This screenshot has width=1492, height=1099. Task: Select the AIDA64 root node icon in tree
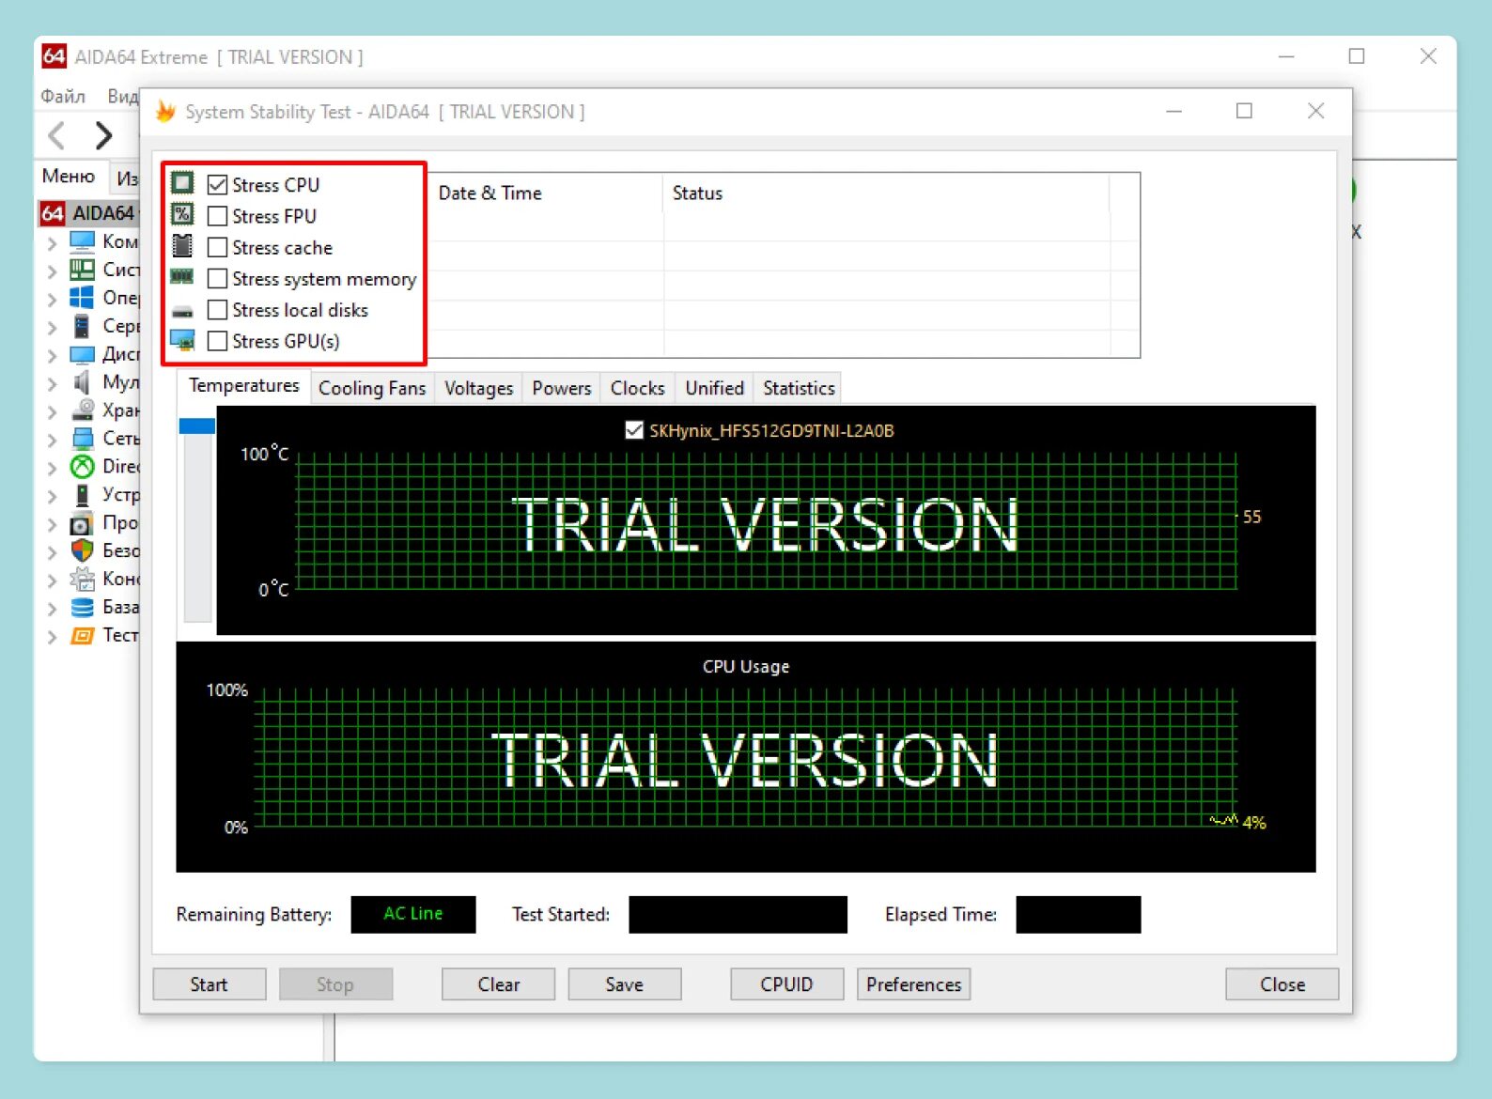[53, 213]
